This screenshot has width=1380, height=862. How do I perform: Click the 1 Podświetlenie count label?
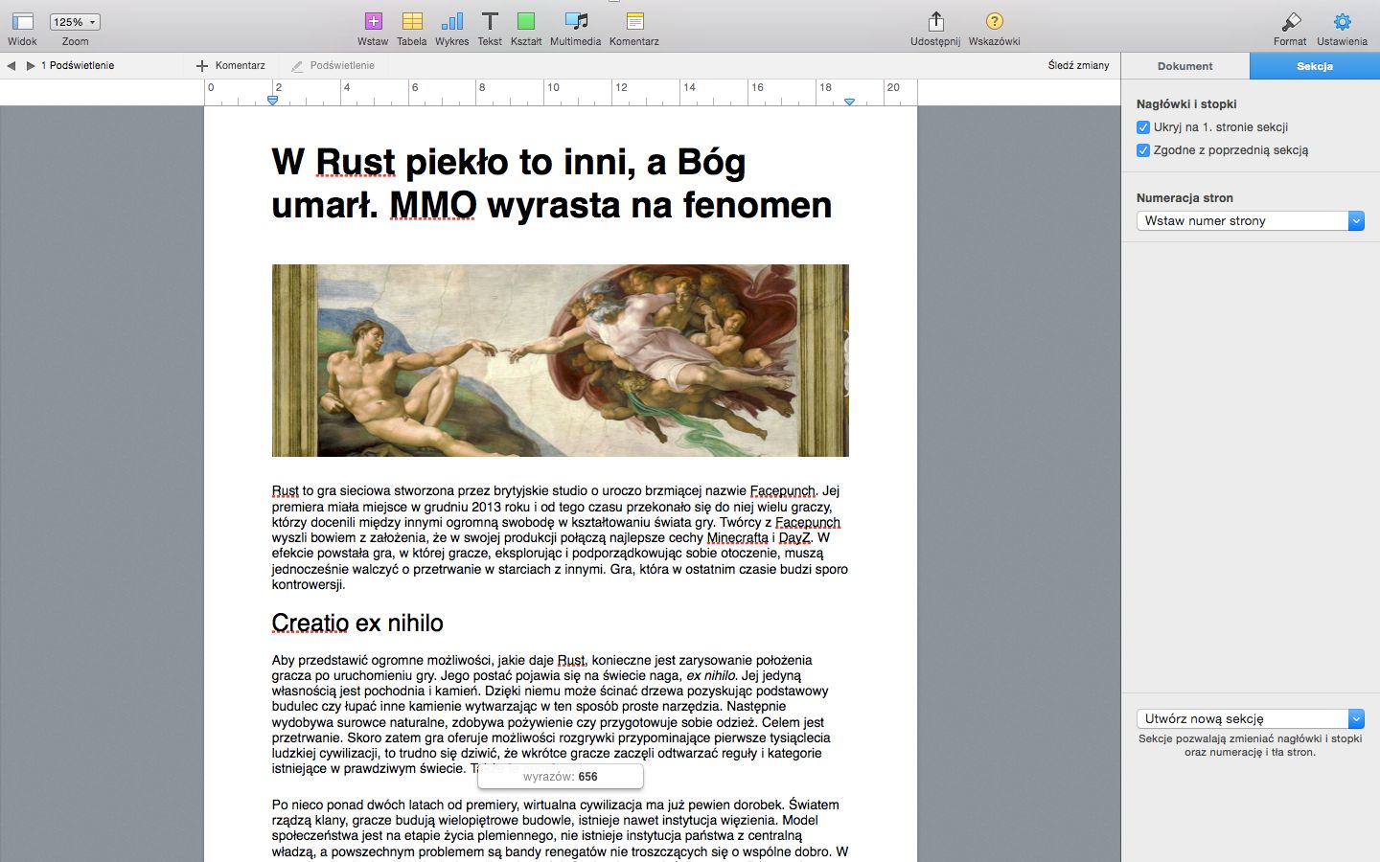click(x=78, y=65)
